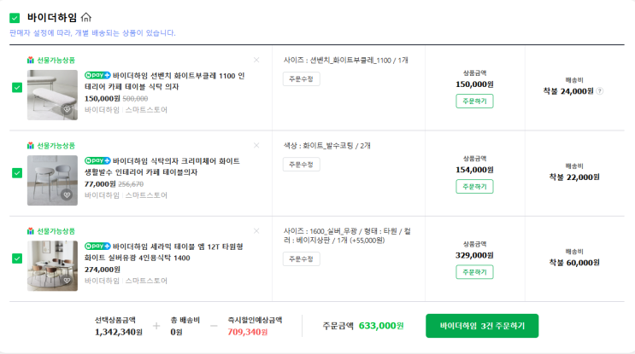Open the 식탁의자 chair product thumbnail

(52, 180)
